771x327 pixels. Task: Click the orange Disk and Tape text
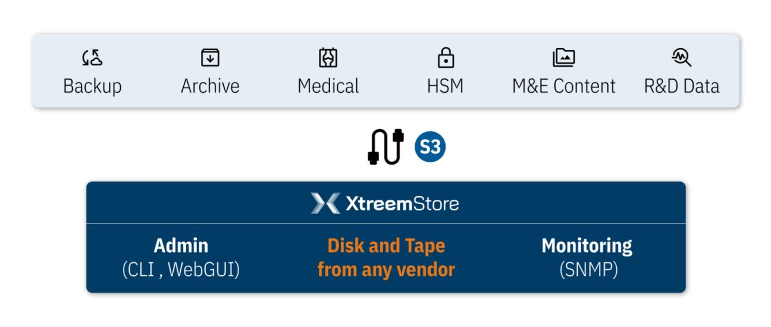pyautogui.click(x=386, y=246)
